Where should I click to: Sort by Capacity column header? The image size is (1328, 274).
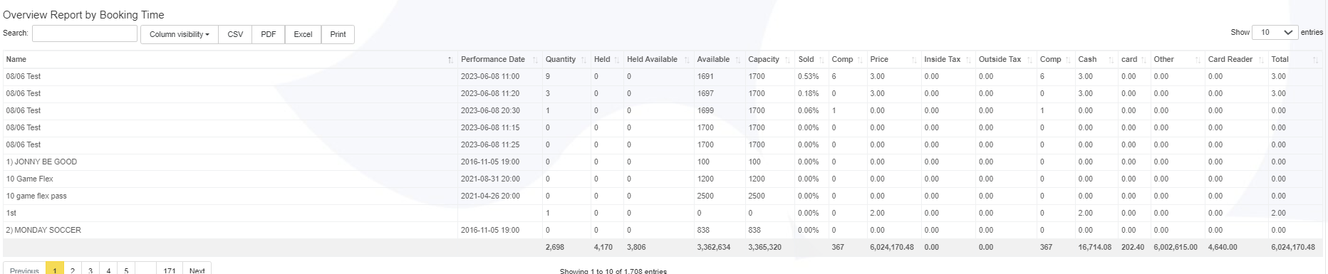point(769,60)
